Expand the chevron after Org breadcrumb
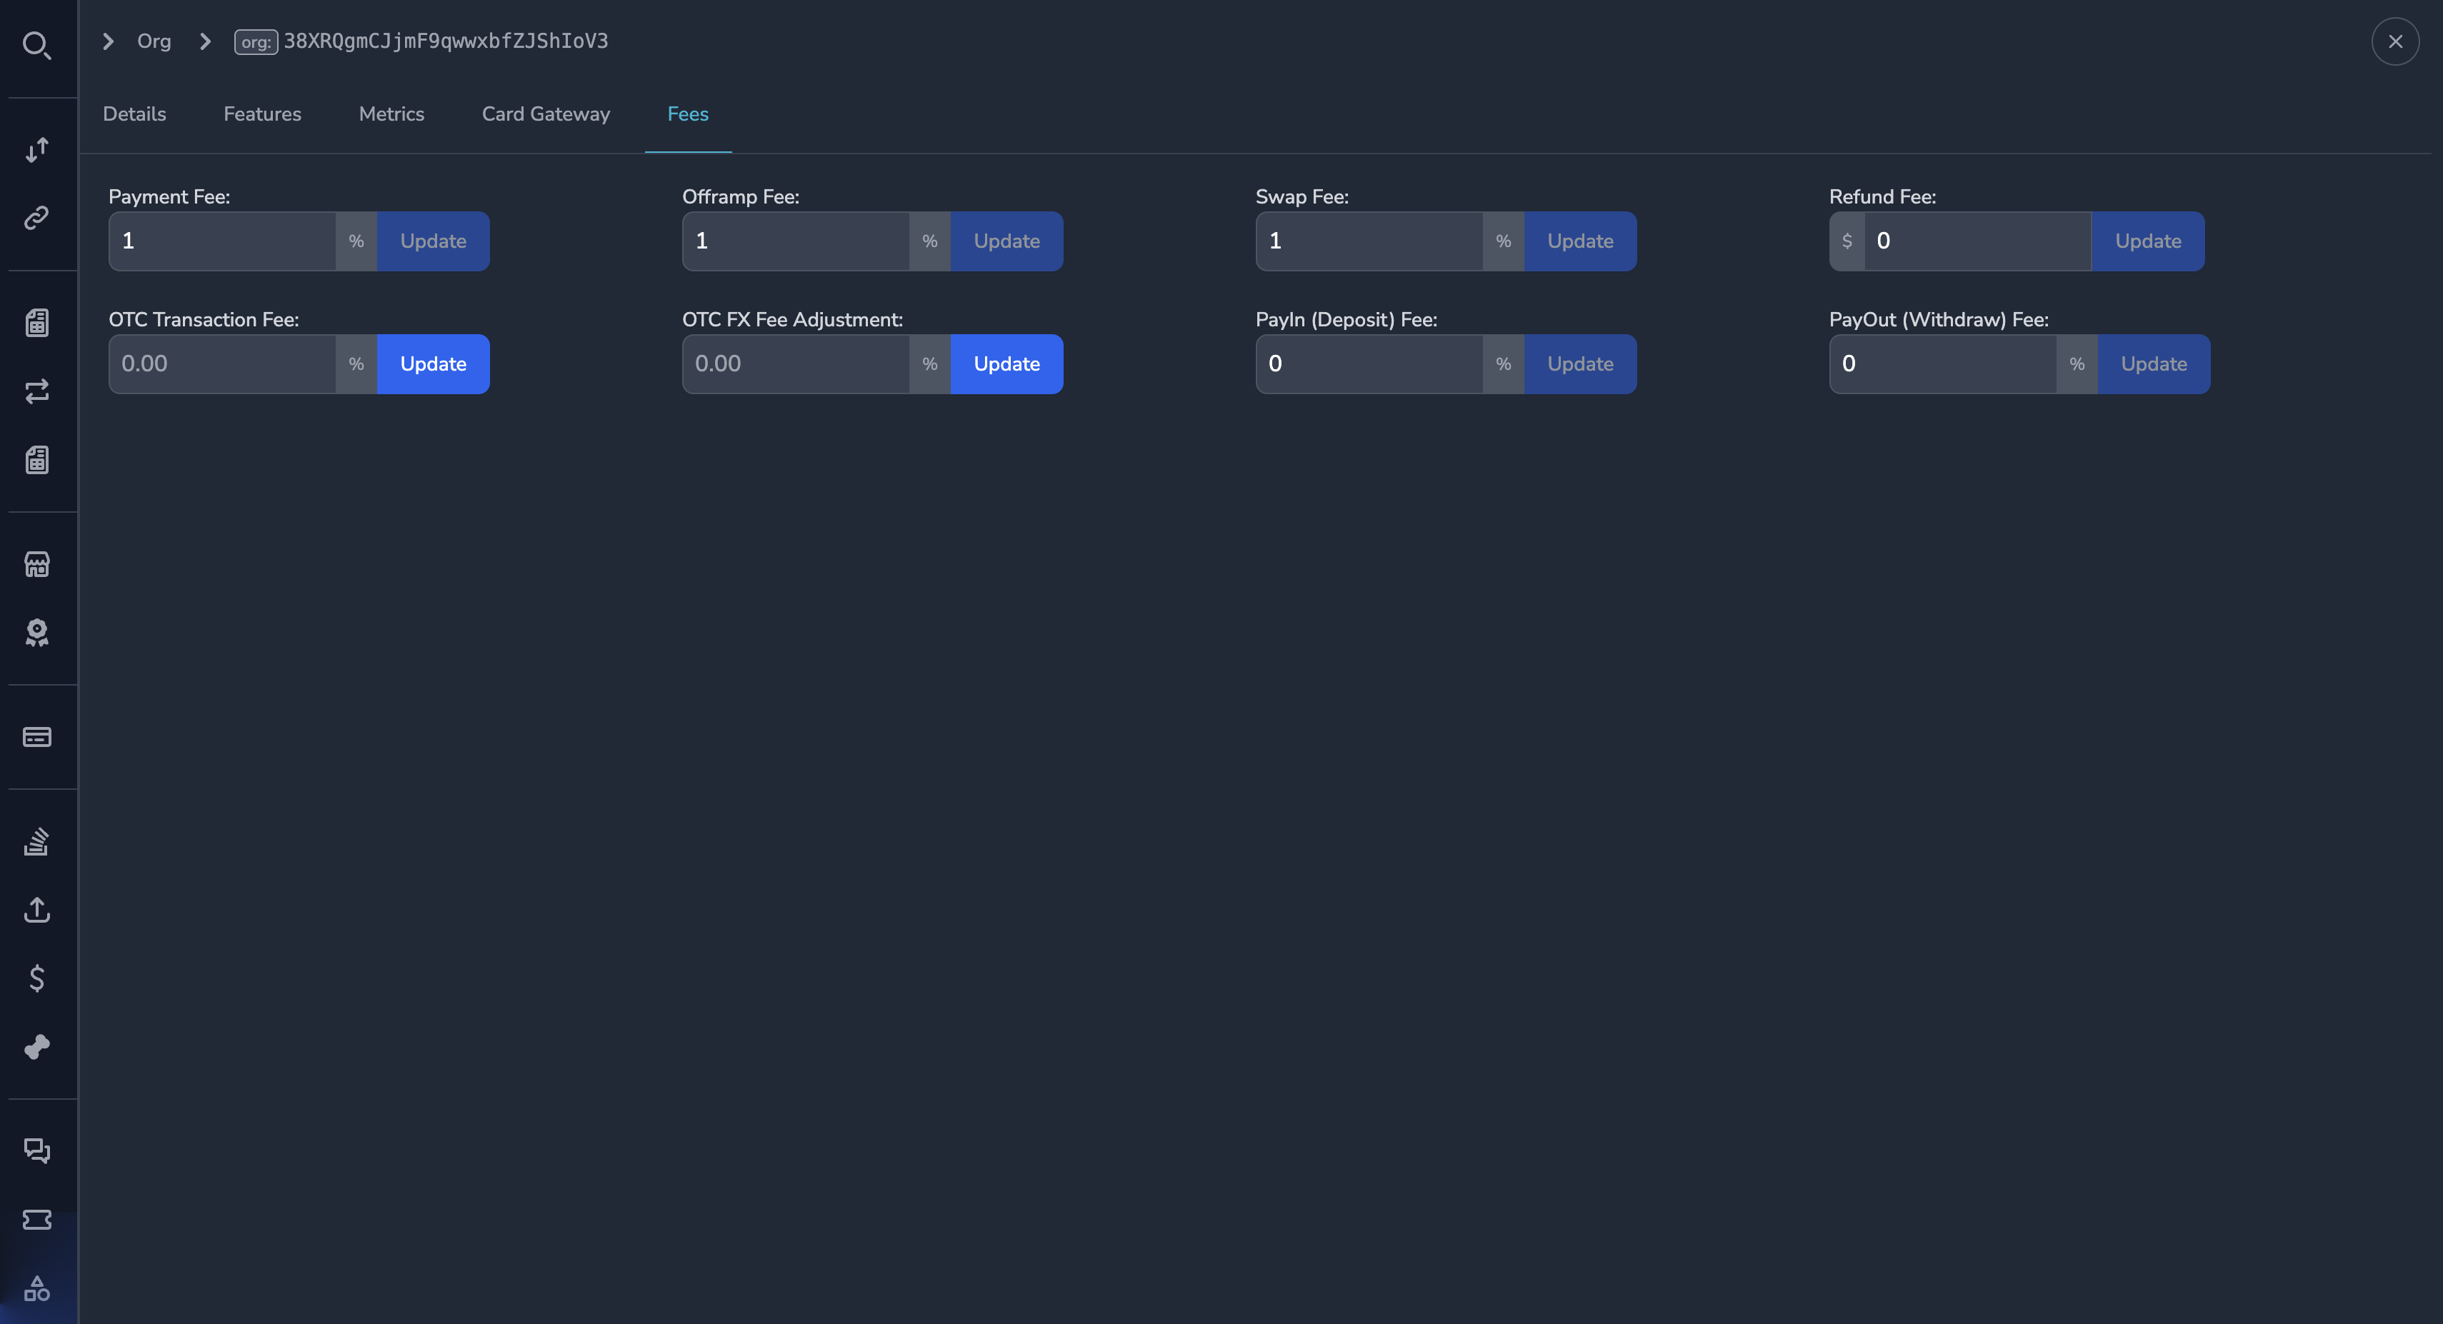This screenshot has width=2443, height=1324. coord(205,41)
